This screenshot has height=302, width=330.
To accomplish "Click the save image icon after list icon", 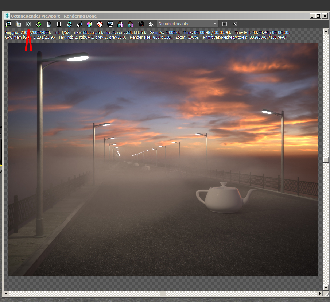I will [235, 24].
